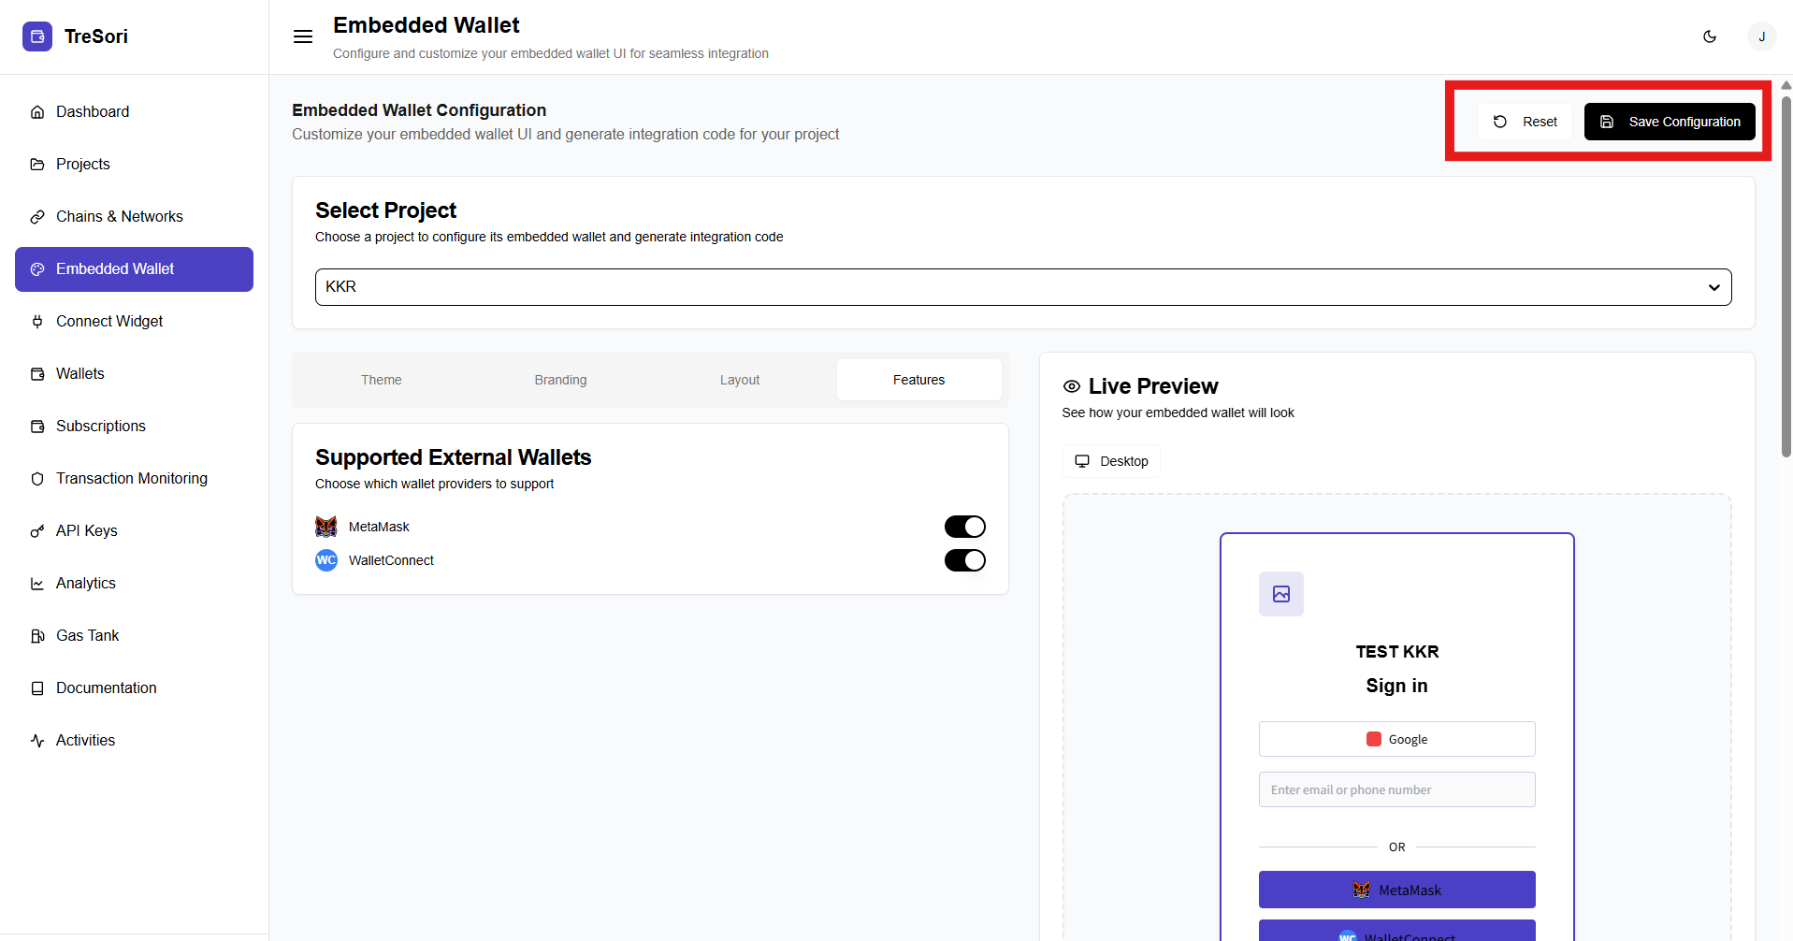The image size is (1793, 941).
Task: Expand the KKR project dropdown
Action: click(1022, 287)
